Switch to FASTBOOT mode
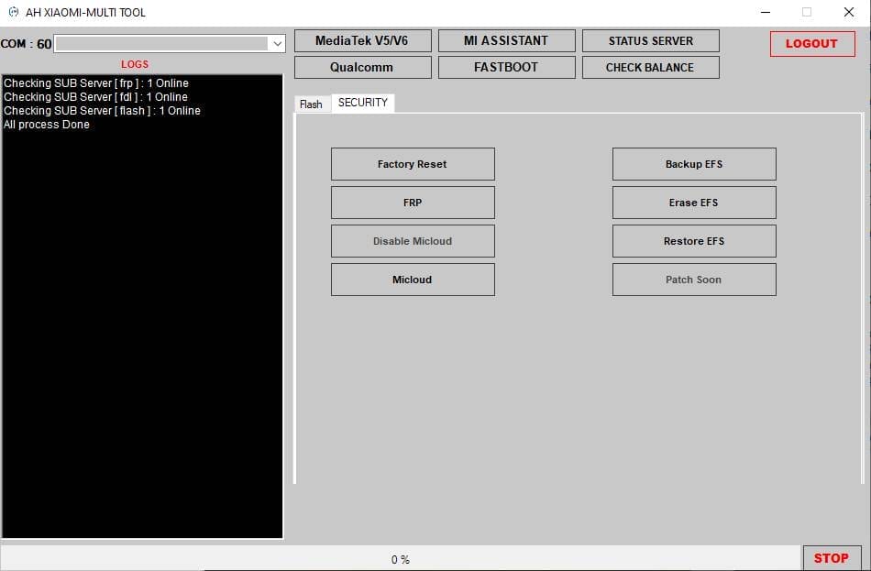The width and height of the screenshot is (871, 571). click(506, 67)
